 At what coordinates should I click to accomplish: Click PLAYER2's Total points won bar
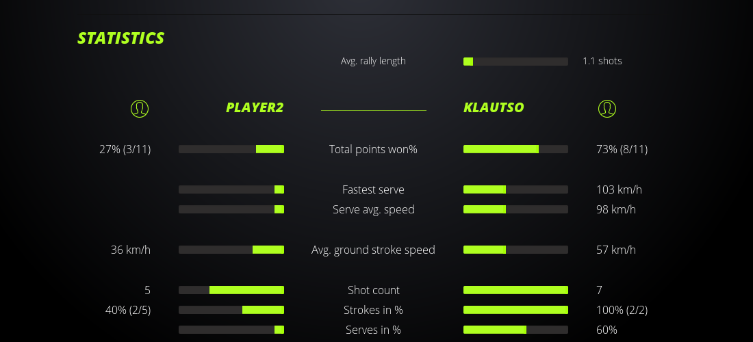click(x=231, y=149)
